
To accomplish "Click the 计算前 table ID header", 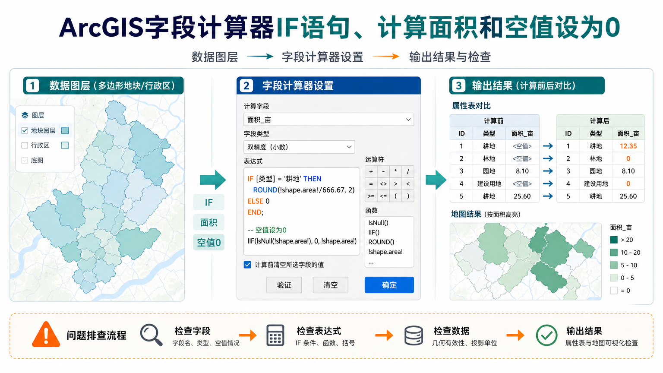I will [461, 133].
